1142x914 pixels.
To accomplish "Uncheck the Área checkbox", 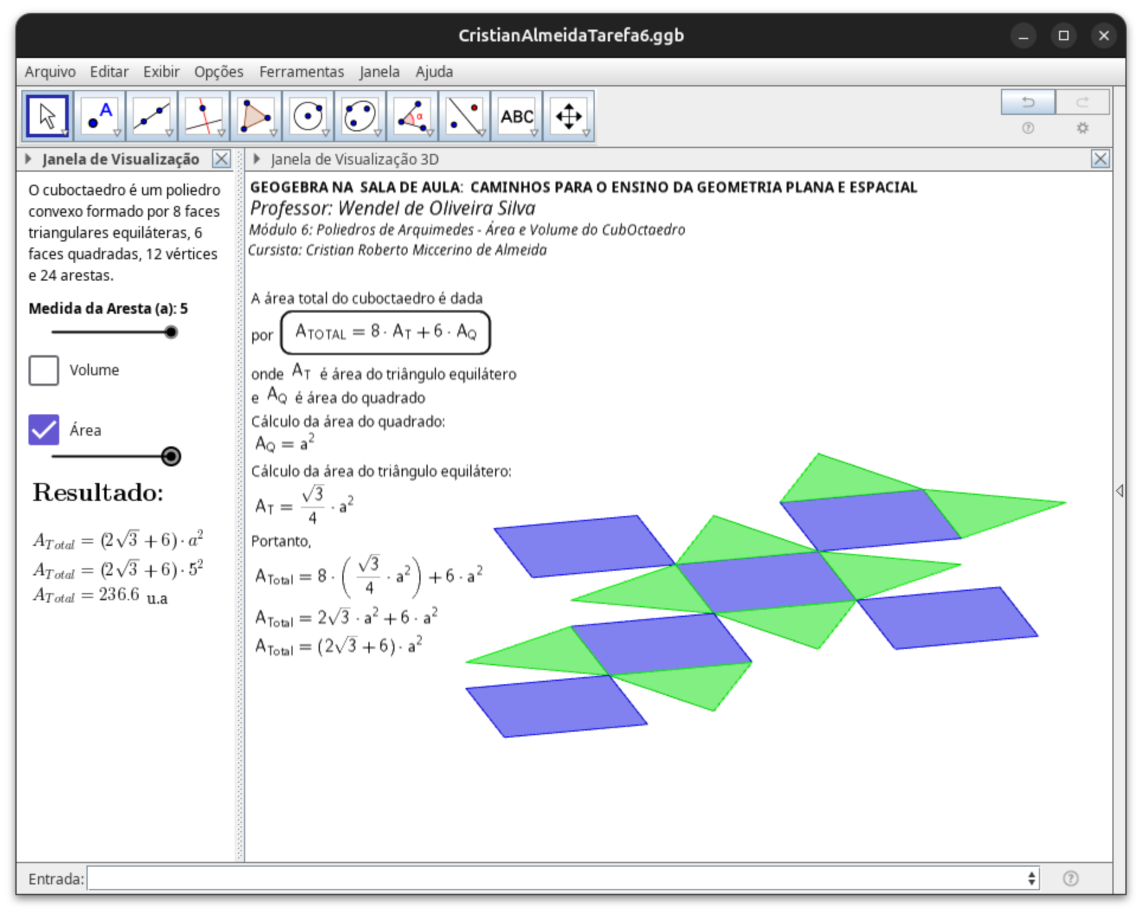I will [44, 430].
